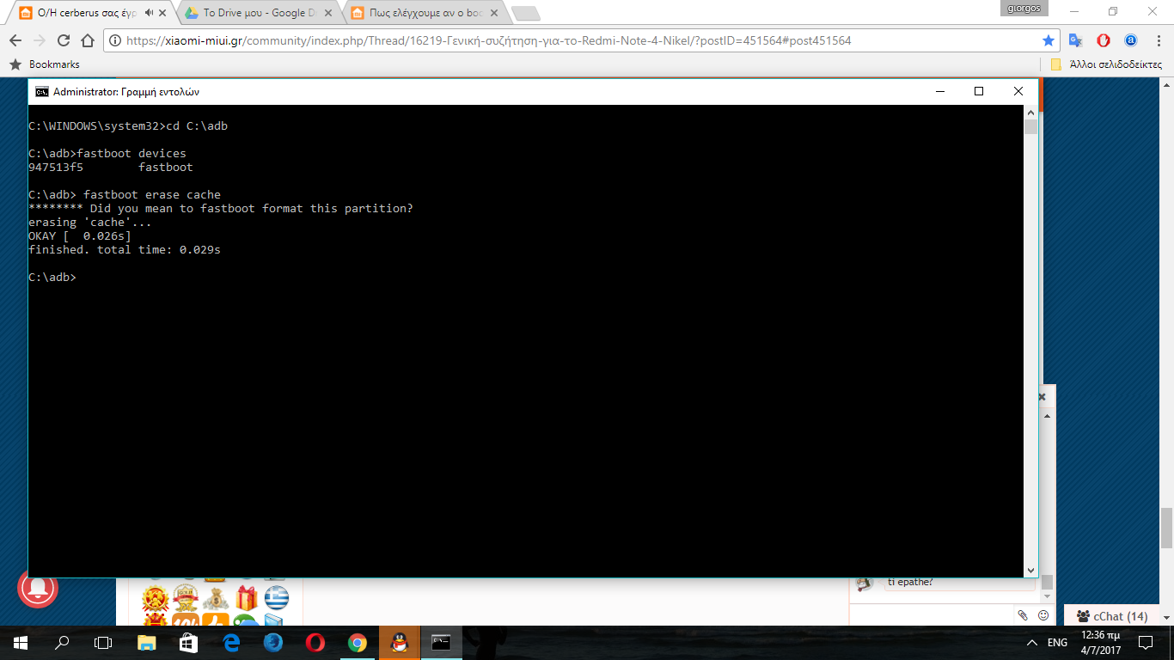Open the 'Άλλοι σελιδοδείκτες' bookmarks folder
The width and height of the screenshot is (1174, 660).
click(x=1107, y=64)
